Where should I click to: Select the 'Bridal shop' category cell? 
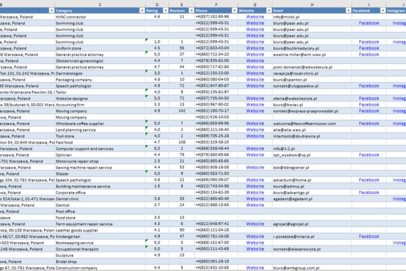pos(100,261)
